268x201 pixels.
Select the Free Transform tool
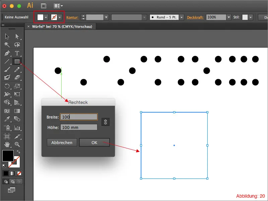tap(17, 94)
